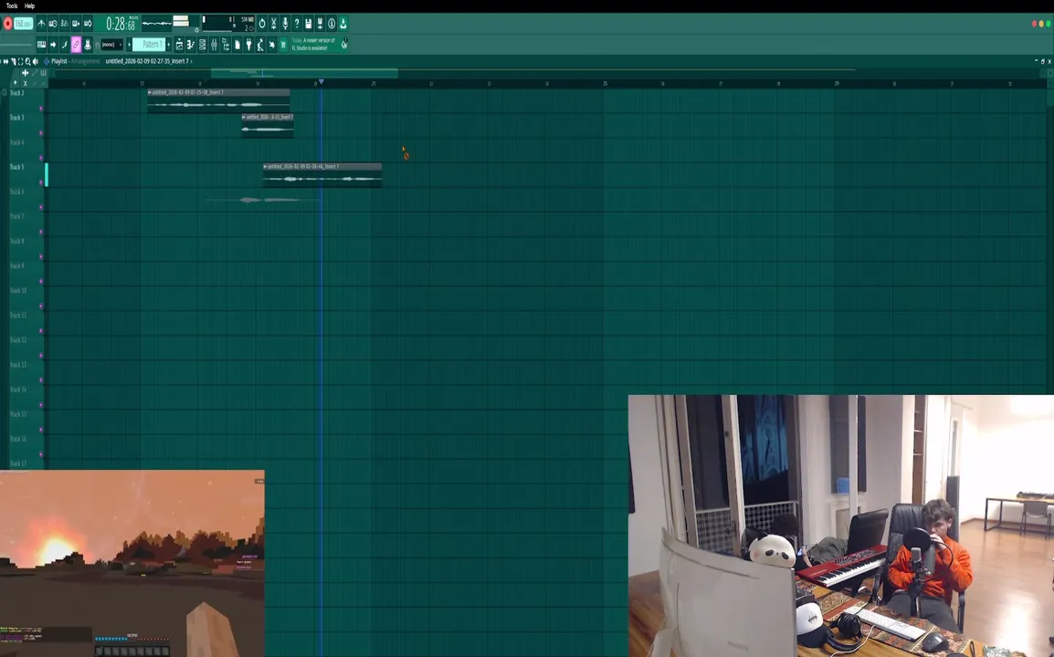Click the 160 tempo field
1054x657 pixels.
24,24
